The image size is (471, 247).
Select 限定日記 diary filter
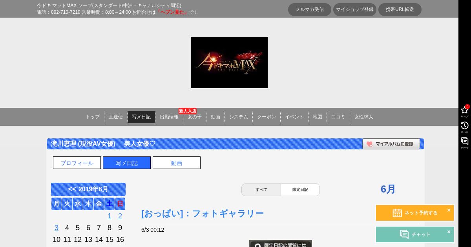tap(300, 190)
